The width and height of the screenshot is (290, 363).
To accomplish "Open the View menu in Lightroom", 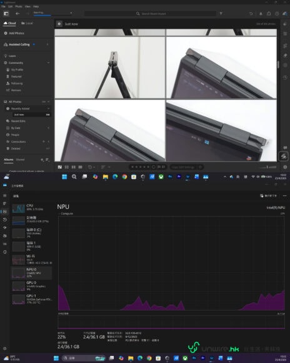I will click(27, 6).
